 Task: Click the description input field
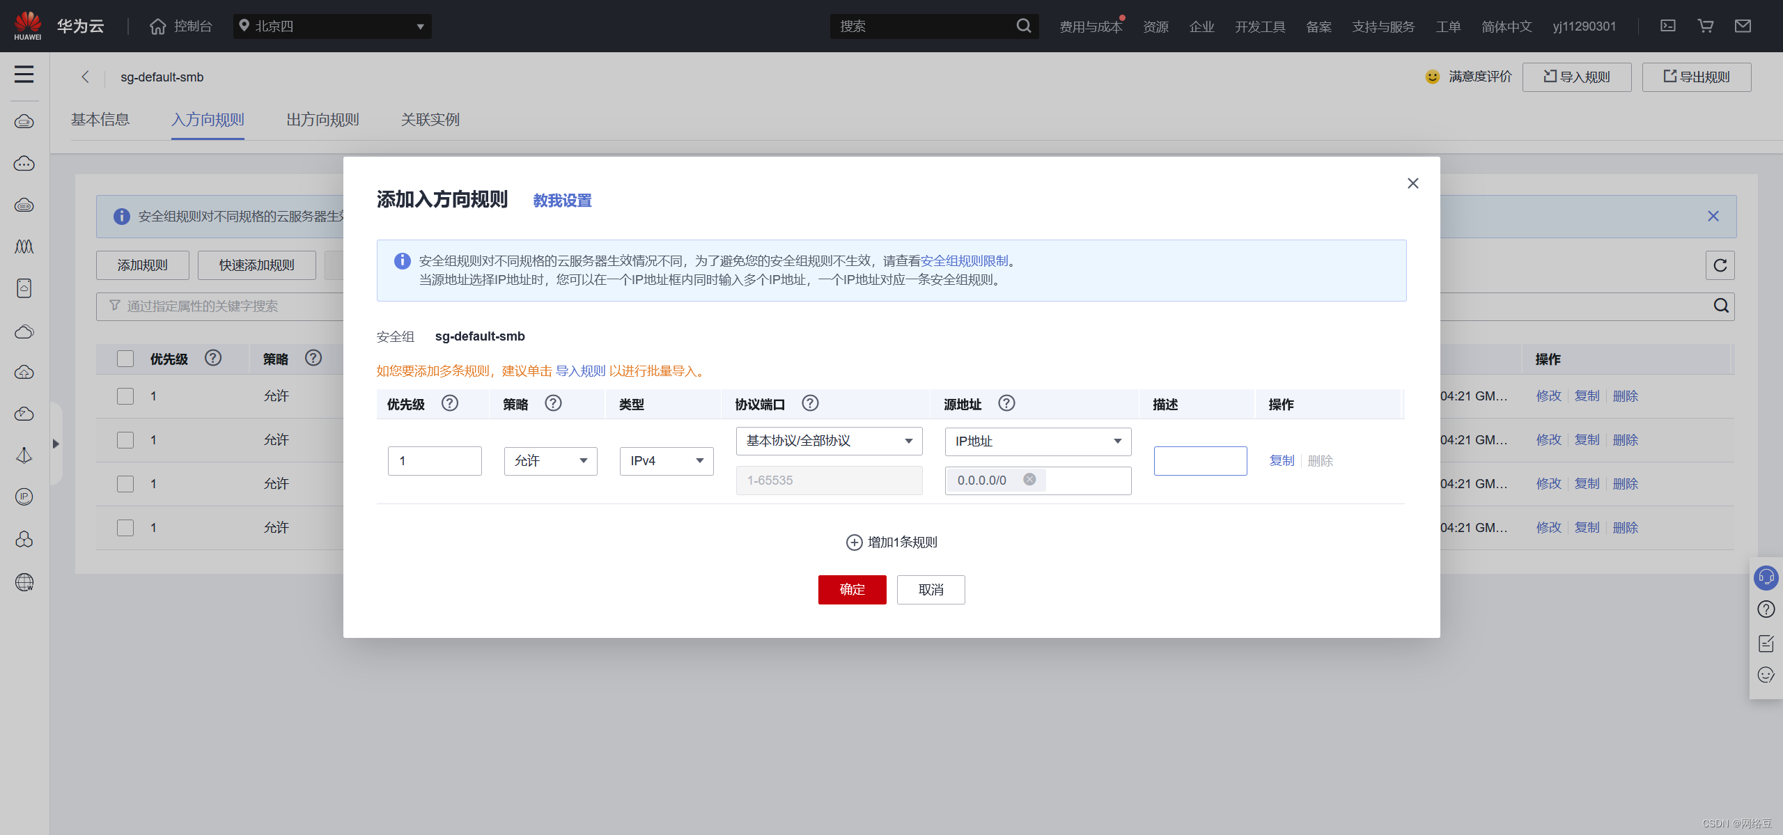pos(1200,461)
